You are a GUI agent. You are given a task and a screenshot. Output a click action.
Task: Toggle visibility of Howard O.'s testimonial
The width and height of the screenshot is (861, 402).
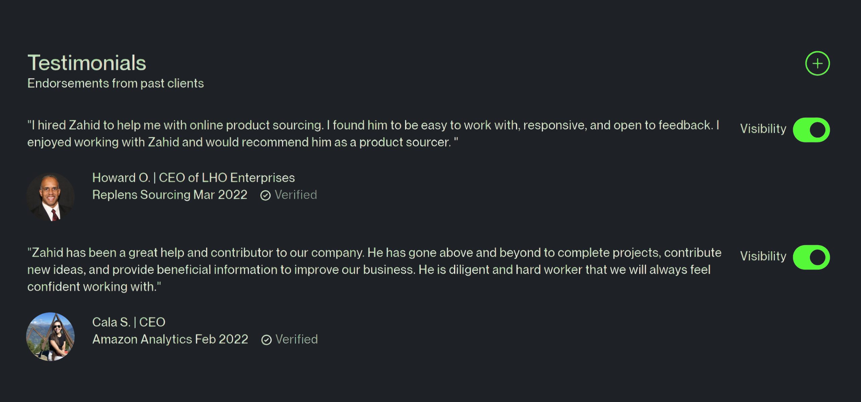[811, 130]
